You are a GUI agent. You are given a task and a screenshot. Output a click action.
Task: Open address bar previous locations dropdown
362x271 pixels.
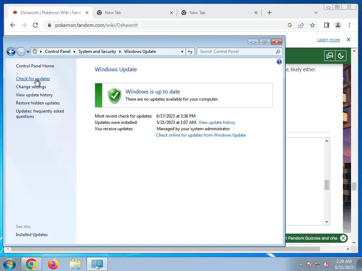click(182, 52)
